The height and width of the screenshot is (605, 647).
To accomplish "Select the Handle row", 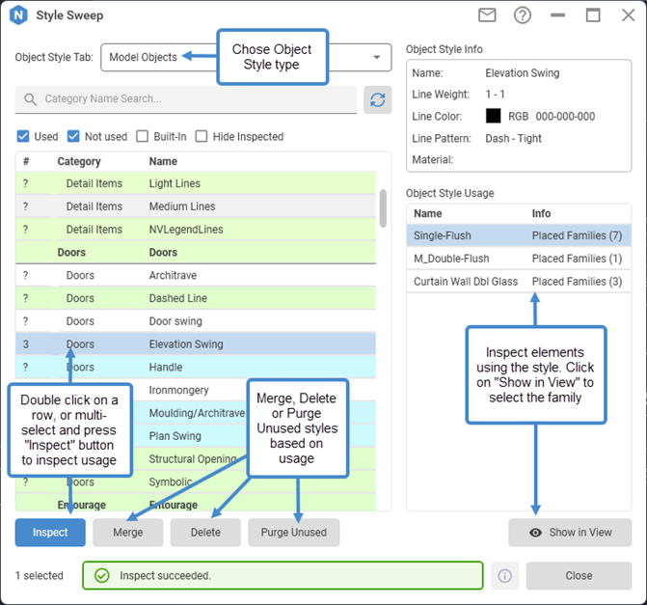I will pos(196,367).
